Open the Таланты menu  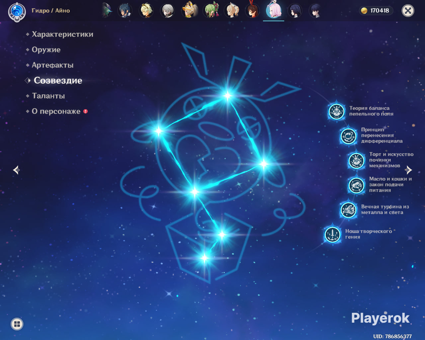[48, 96]
